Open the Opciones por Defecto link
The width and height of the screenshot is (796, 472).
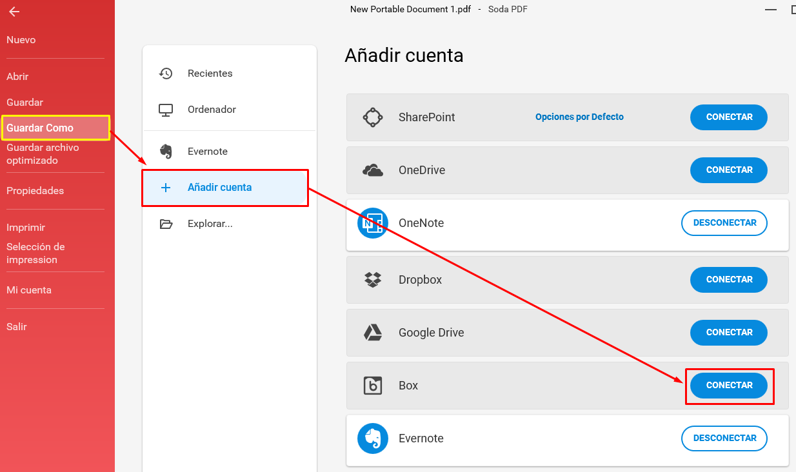[579, 117]
